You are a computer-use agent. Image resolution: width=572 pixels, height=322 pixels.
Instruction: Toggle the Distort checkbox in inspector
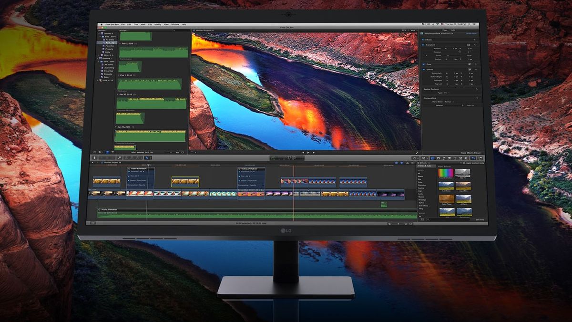coord(424,70)
